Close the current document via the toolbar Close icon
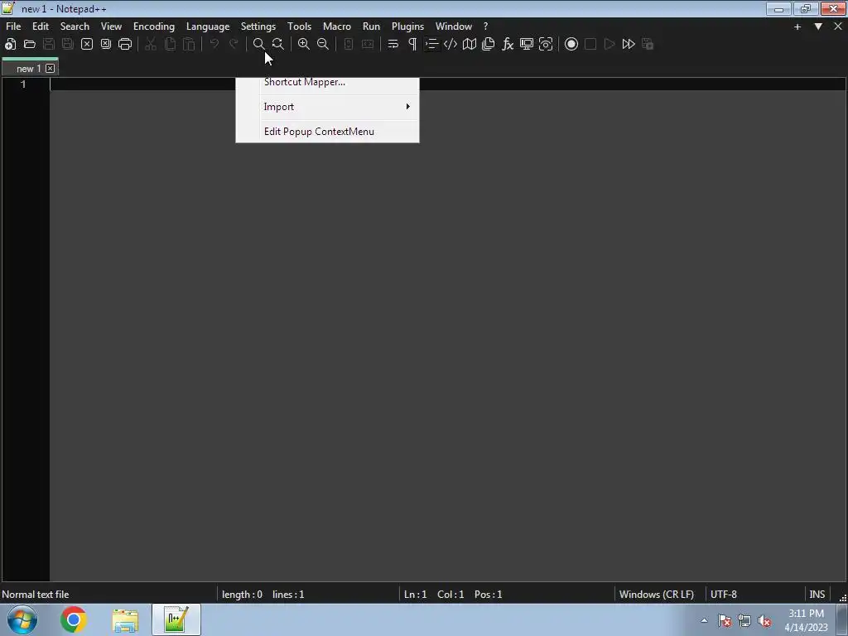Screen dimensions: 848x636 pyautogui.click(x=87, y=45)
